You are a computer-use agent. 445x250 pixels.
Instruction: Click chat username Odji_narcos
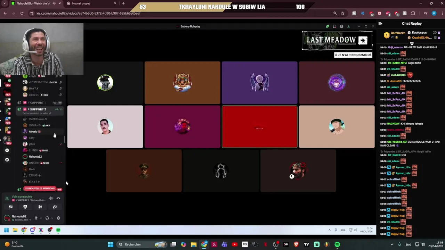(x=396, y=47)
